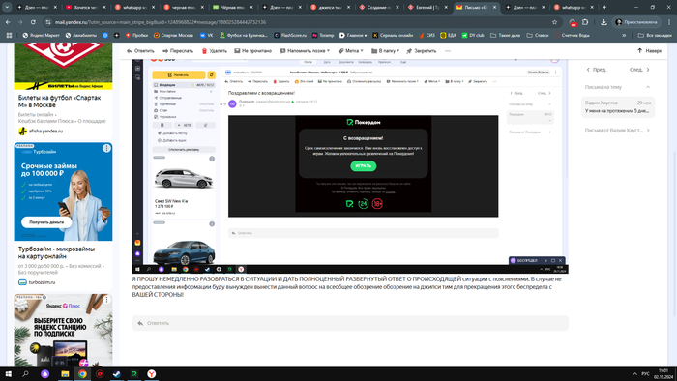Open the Такие дела bookmarks folder
This screenshot has height=381, width=677.
(505, 35)
